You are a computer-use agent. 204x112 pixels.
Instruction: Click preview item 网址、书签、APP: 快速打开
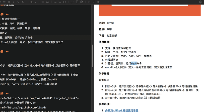[x=122, y=52]
